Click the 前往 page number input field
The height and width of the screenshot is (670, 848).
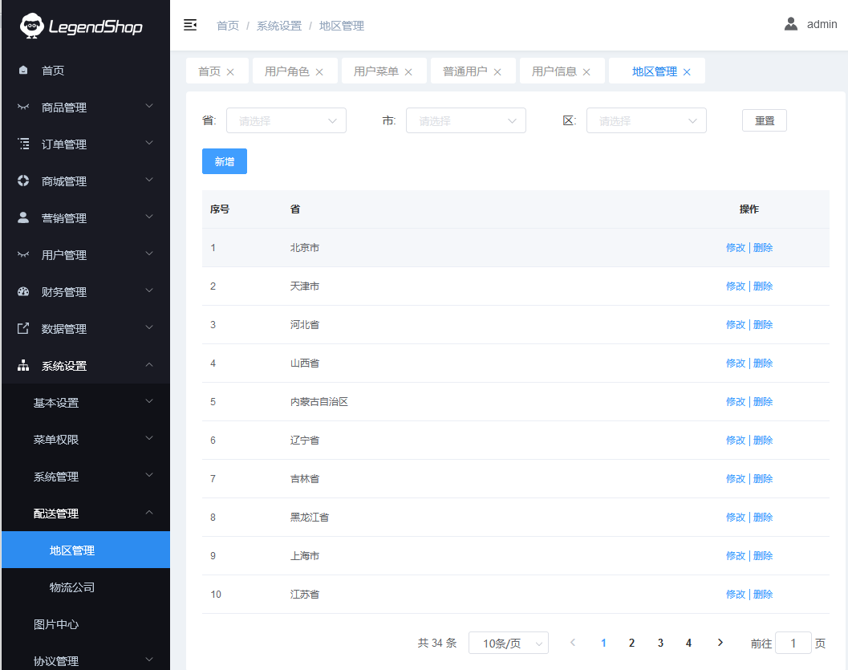(793, 644)
